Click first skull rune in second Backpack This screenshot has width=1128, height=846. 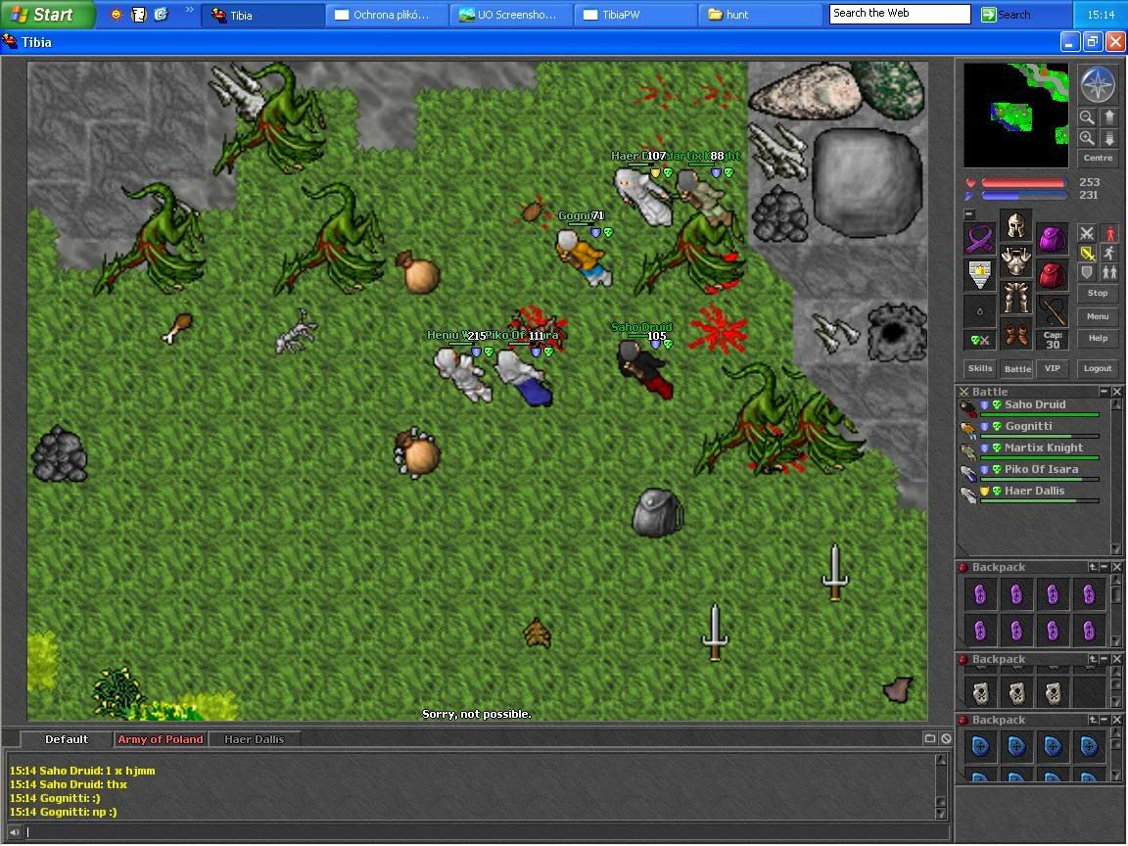[x=980, y=693]
